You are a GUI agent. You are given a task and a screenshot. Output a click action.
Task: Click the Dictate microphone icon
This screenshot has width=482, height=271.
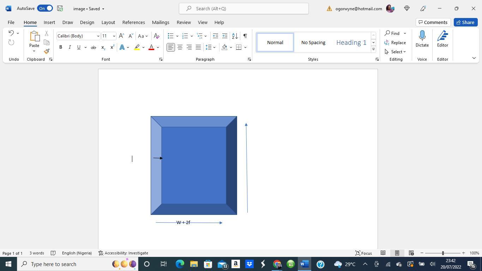(x=422, y=36)
